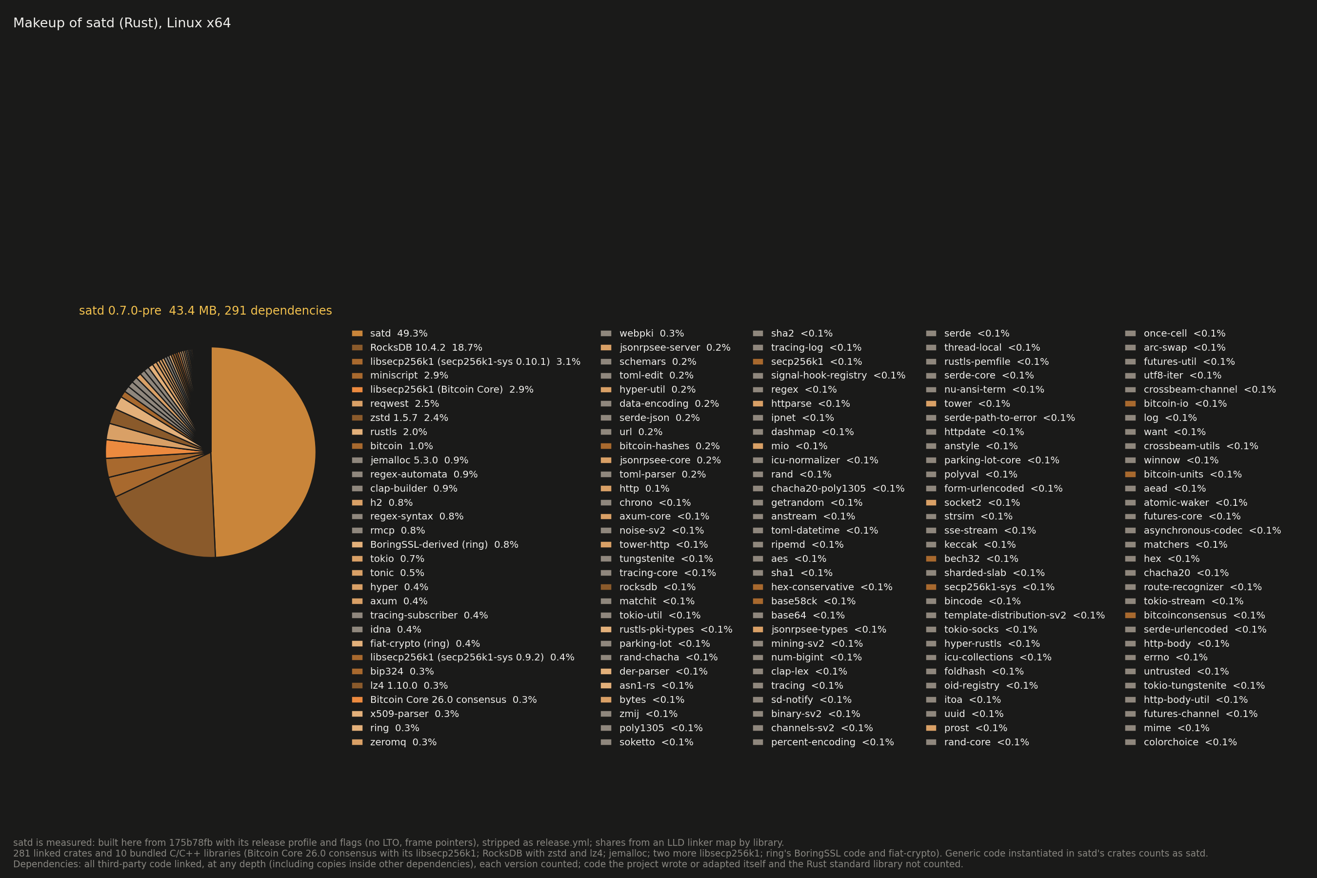The image size is (1317, 878).
Task: Click the satd 49.3% legend color swatch
Action: (357, 334)
